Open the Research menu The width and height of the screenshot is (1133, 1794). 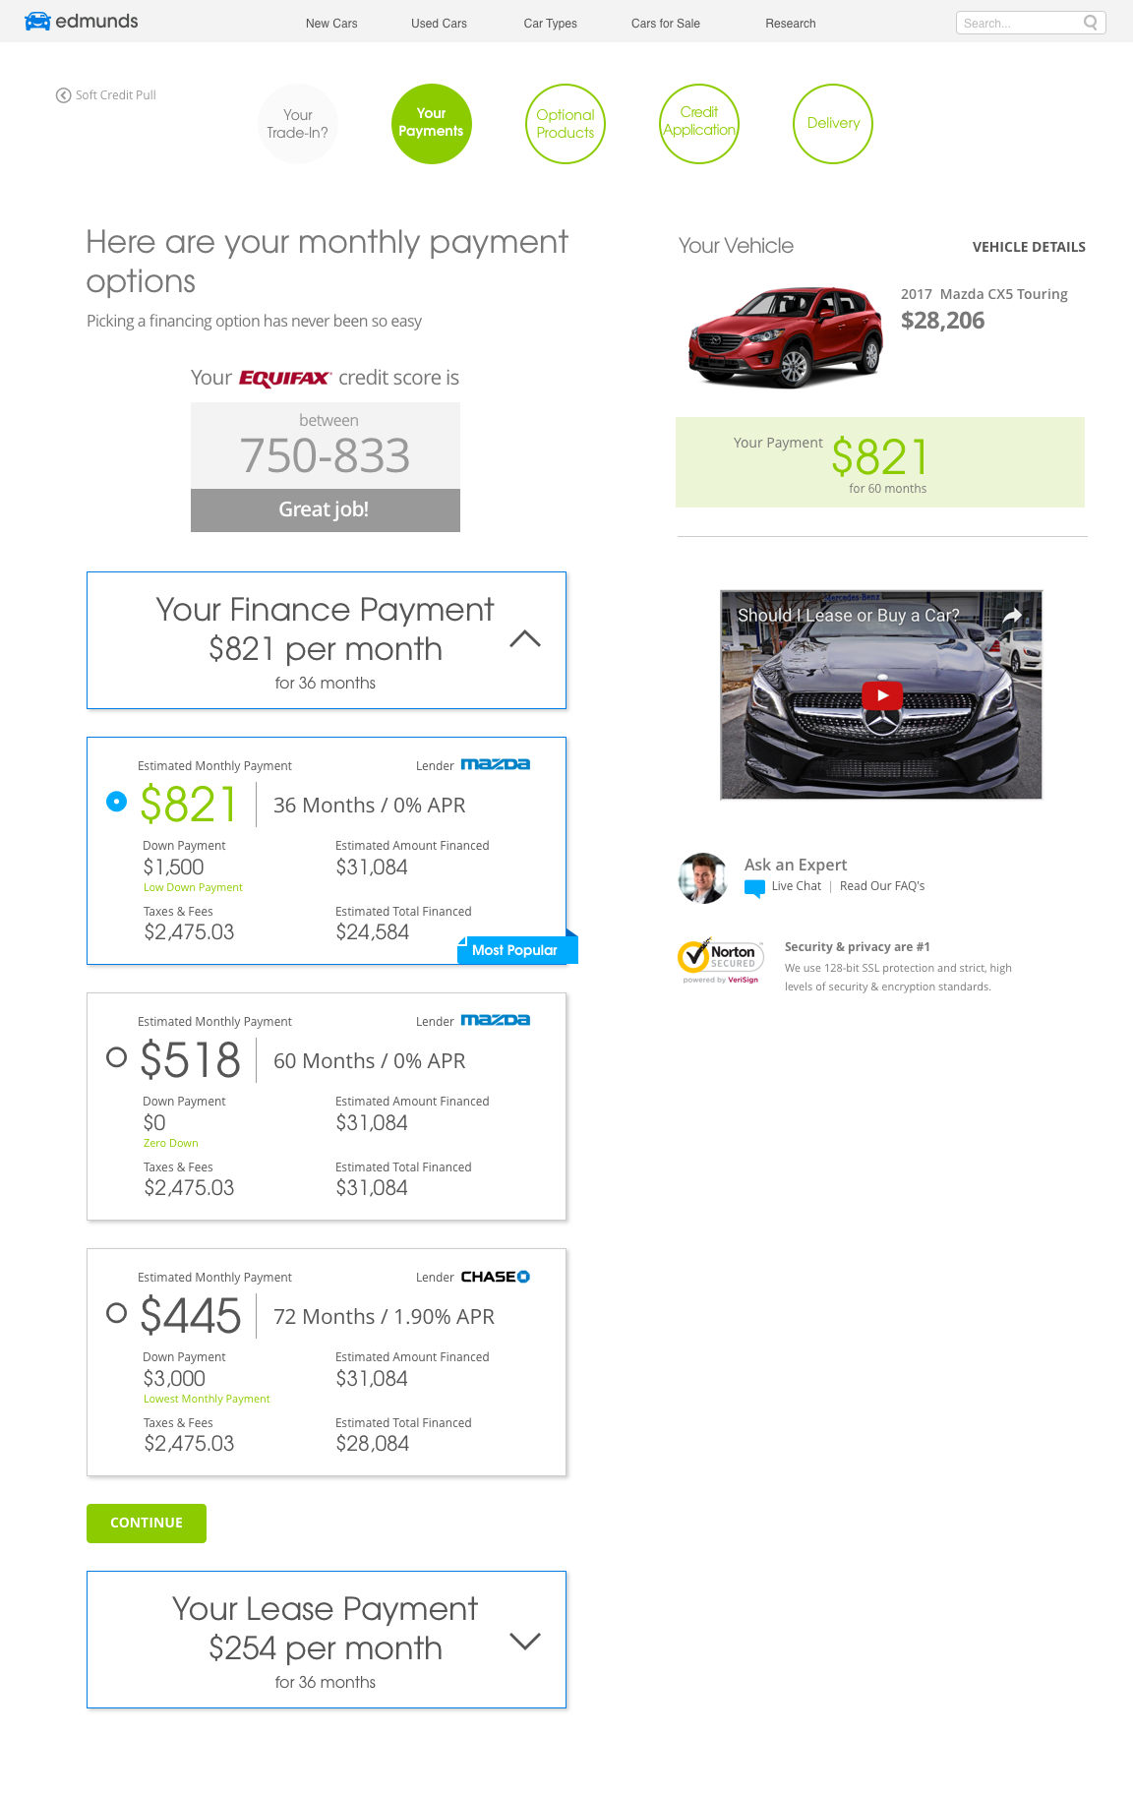point(790,24)
